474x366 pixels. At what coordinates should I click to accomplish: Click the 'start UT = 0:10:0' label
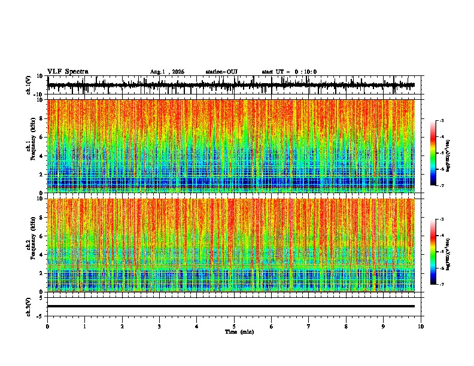[x=289, y=72]
